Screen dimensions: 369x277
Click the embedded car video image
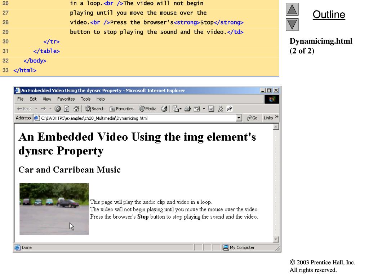[54, 209]
